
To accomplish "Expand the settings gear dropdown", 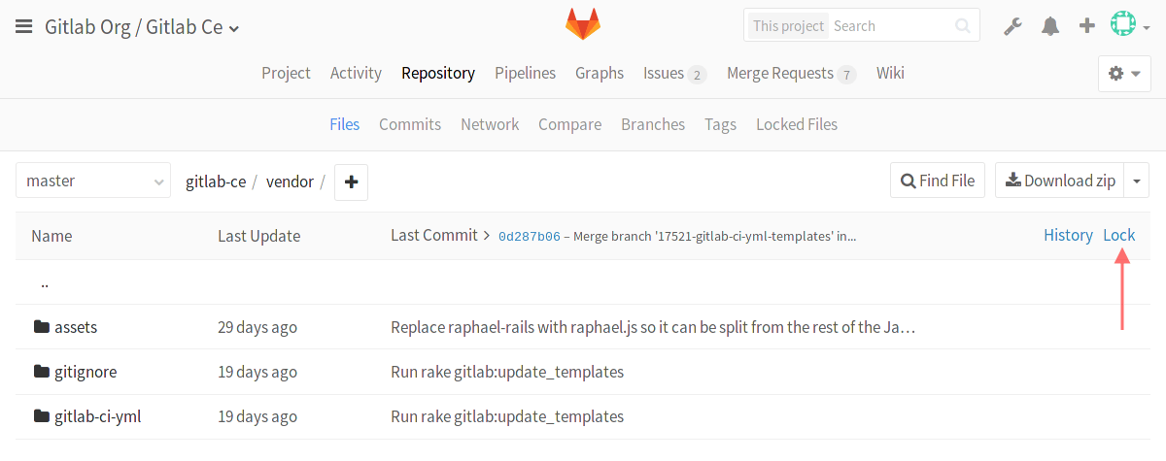I will tap(1124, 74).
